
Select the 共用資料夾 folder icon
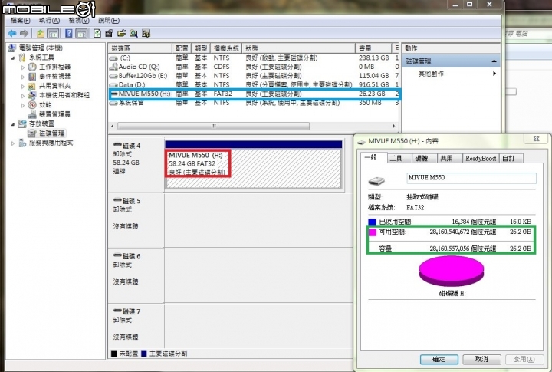[32, 86]
